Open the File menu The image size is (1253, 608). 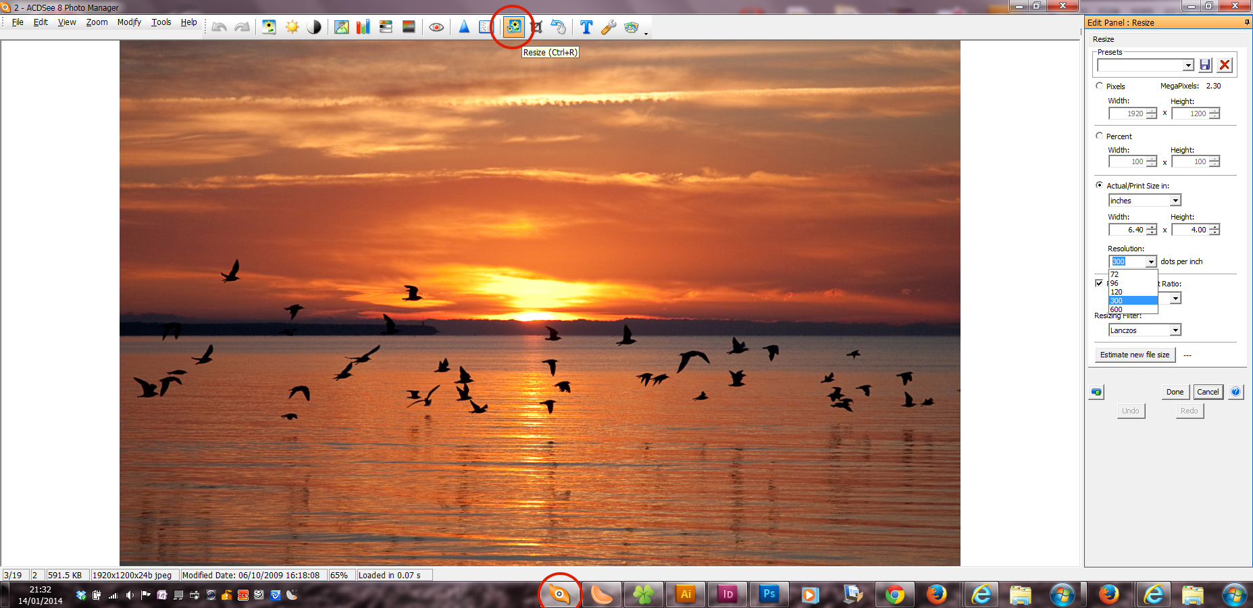coord(18,22)
